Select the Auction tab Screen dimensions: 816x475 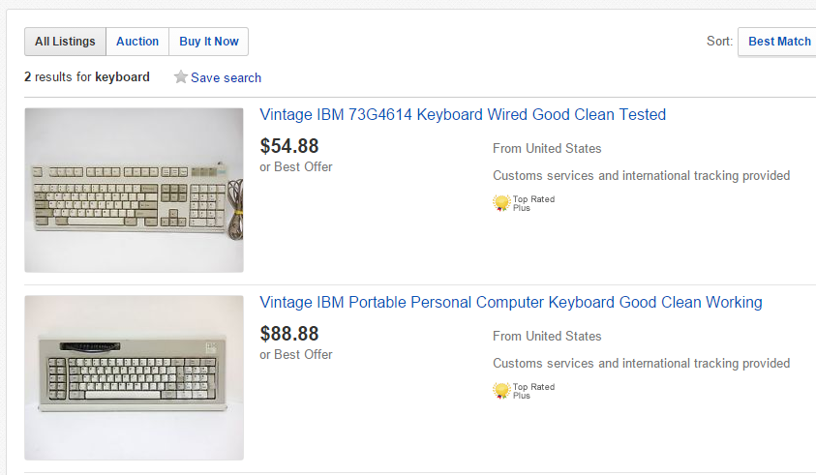pyautogui.click(x=137, y=42)
